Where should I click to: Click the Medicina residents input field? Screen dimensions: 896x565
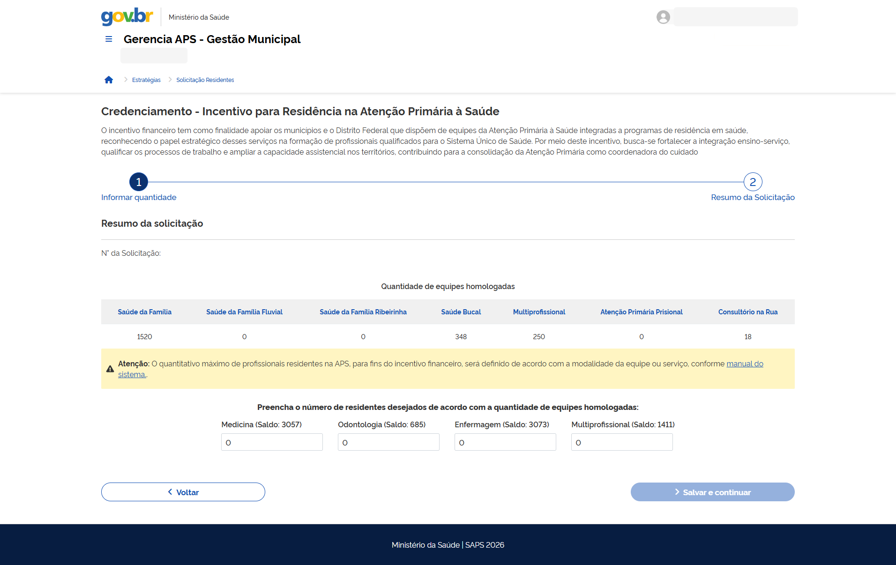tap(271, 442)
